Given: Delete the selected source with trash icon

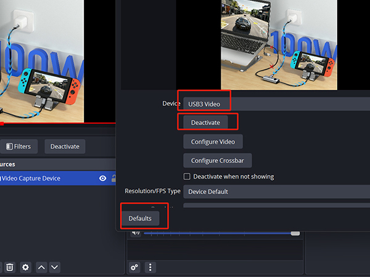Looking at the screenshot, I should [x=10, y=267].
